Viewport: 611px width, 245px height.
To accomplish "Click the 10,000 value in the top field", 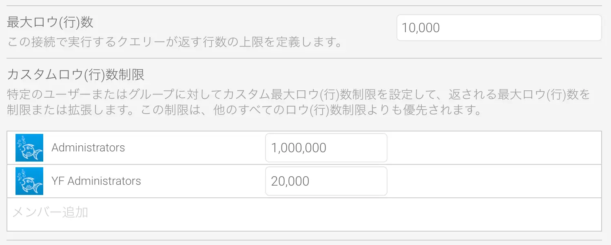I will click(x=421, y=28).
